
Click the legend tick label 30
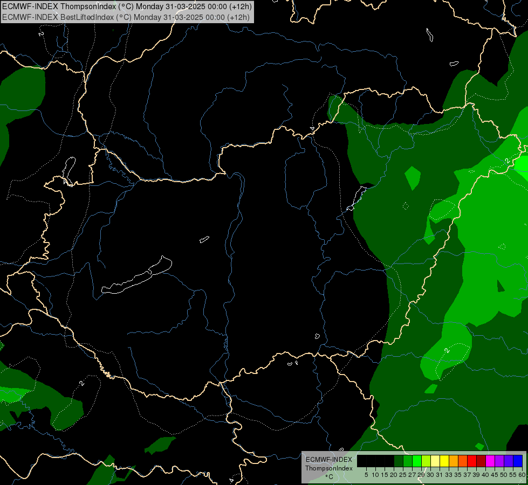pyautogui.click(x=430, y=475)
